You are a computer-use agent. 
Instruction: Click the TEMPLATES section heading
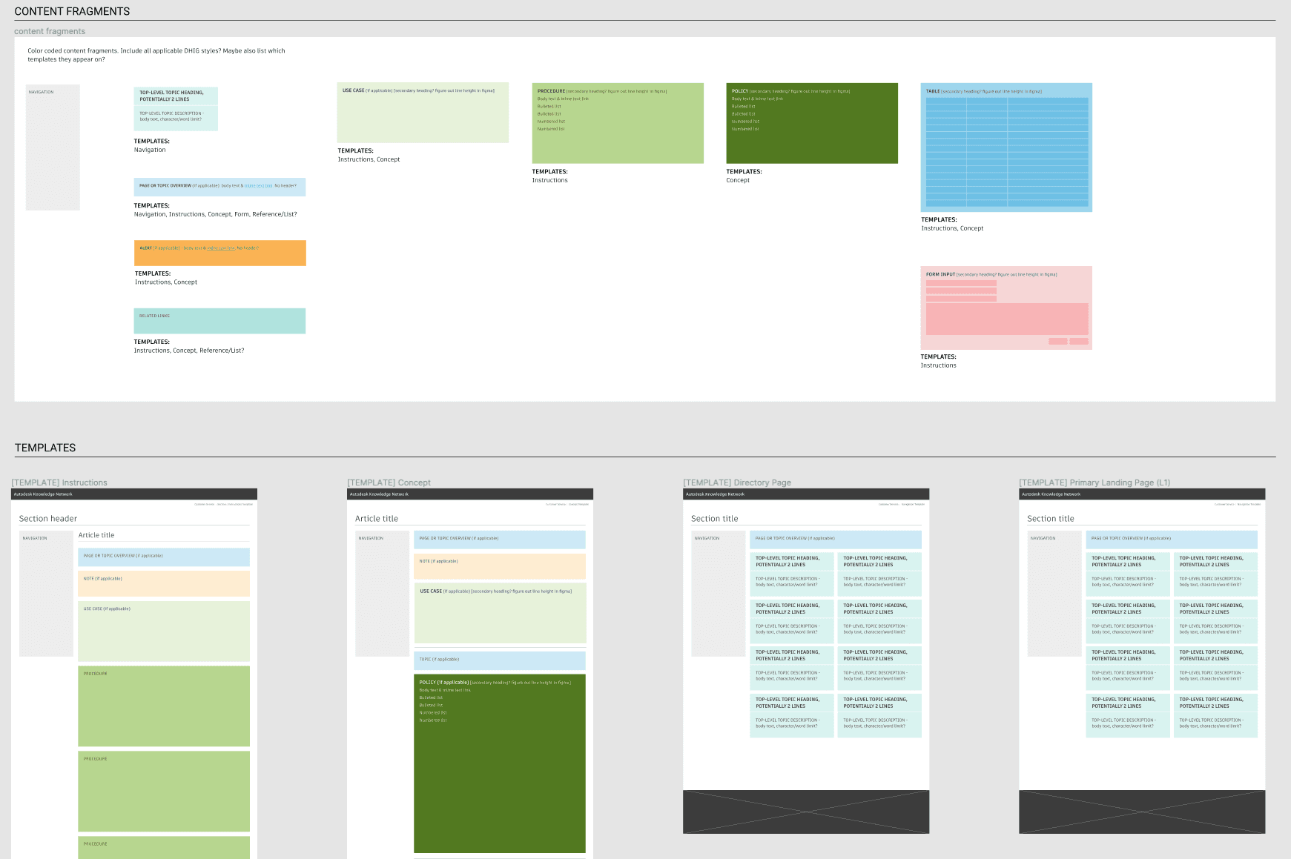click(45, 447)
